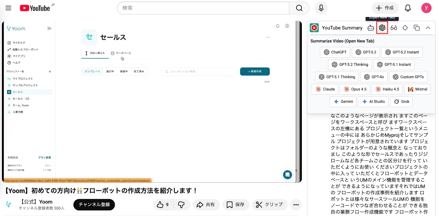Go to the YouTube home logo
Image resolution: width=439 pixels, height=216 pixels.
click(x=35, y=8)
